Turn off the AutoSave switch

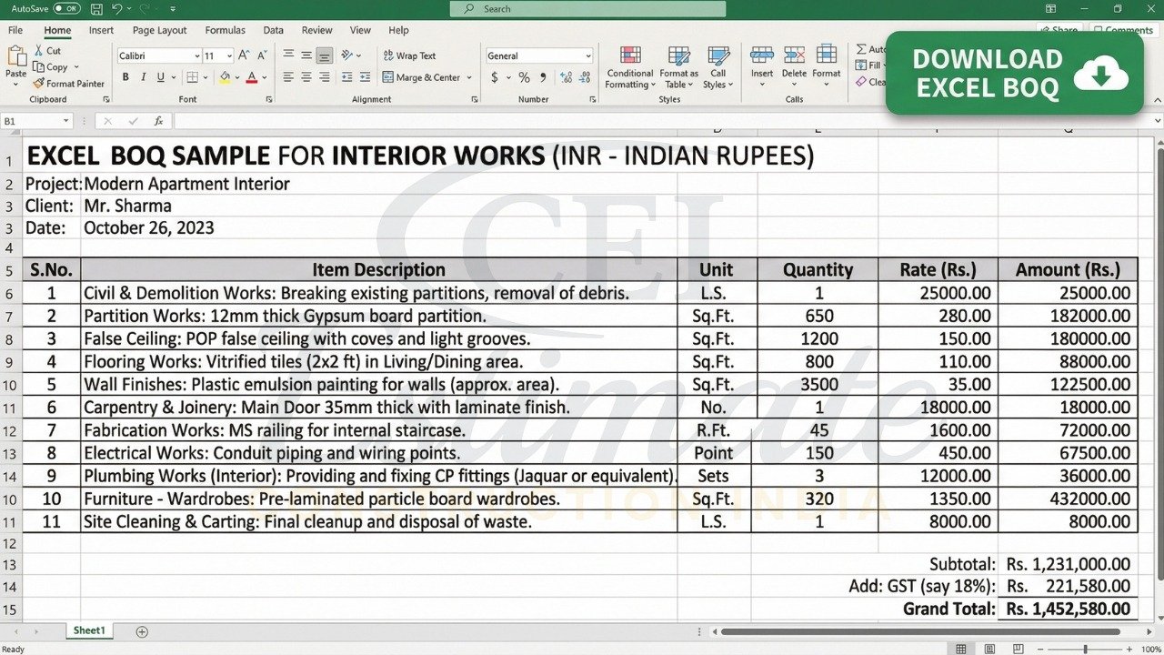66,8
